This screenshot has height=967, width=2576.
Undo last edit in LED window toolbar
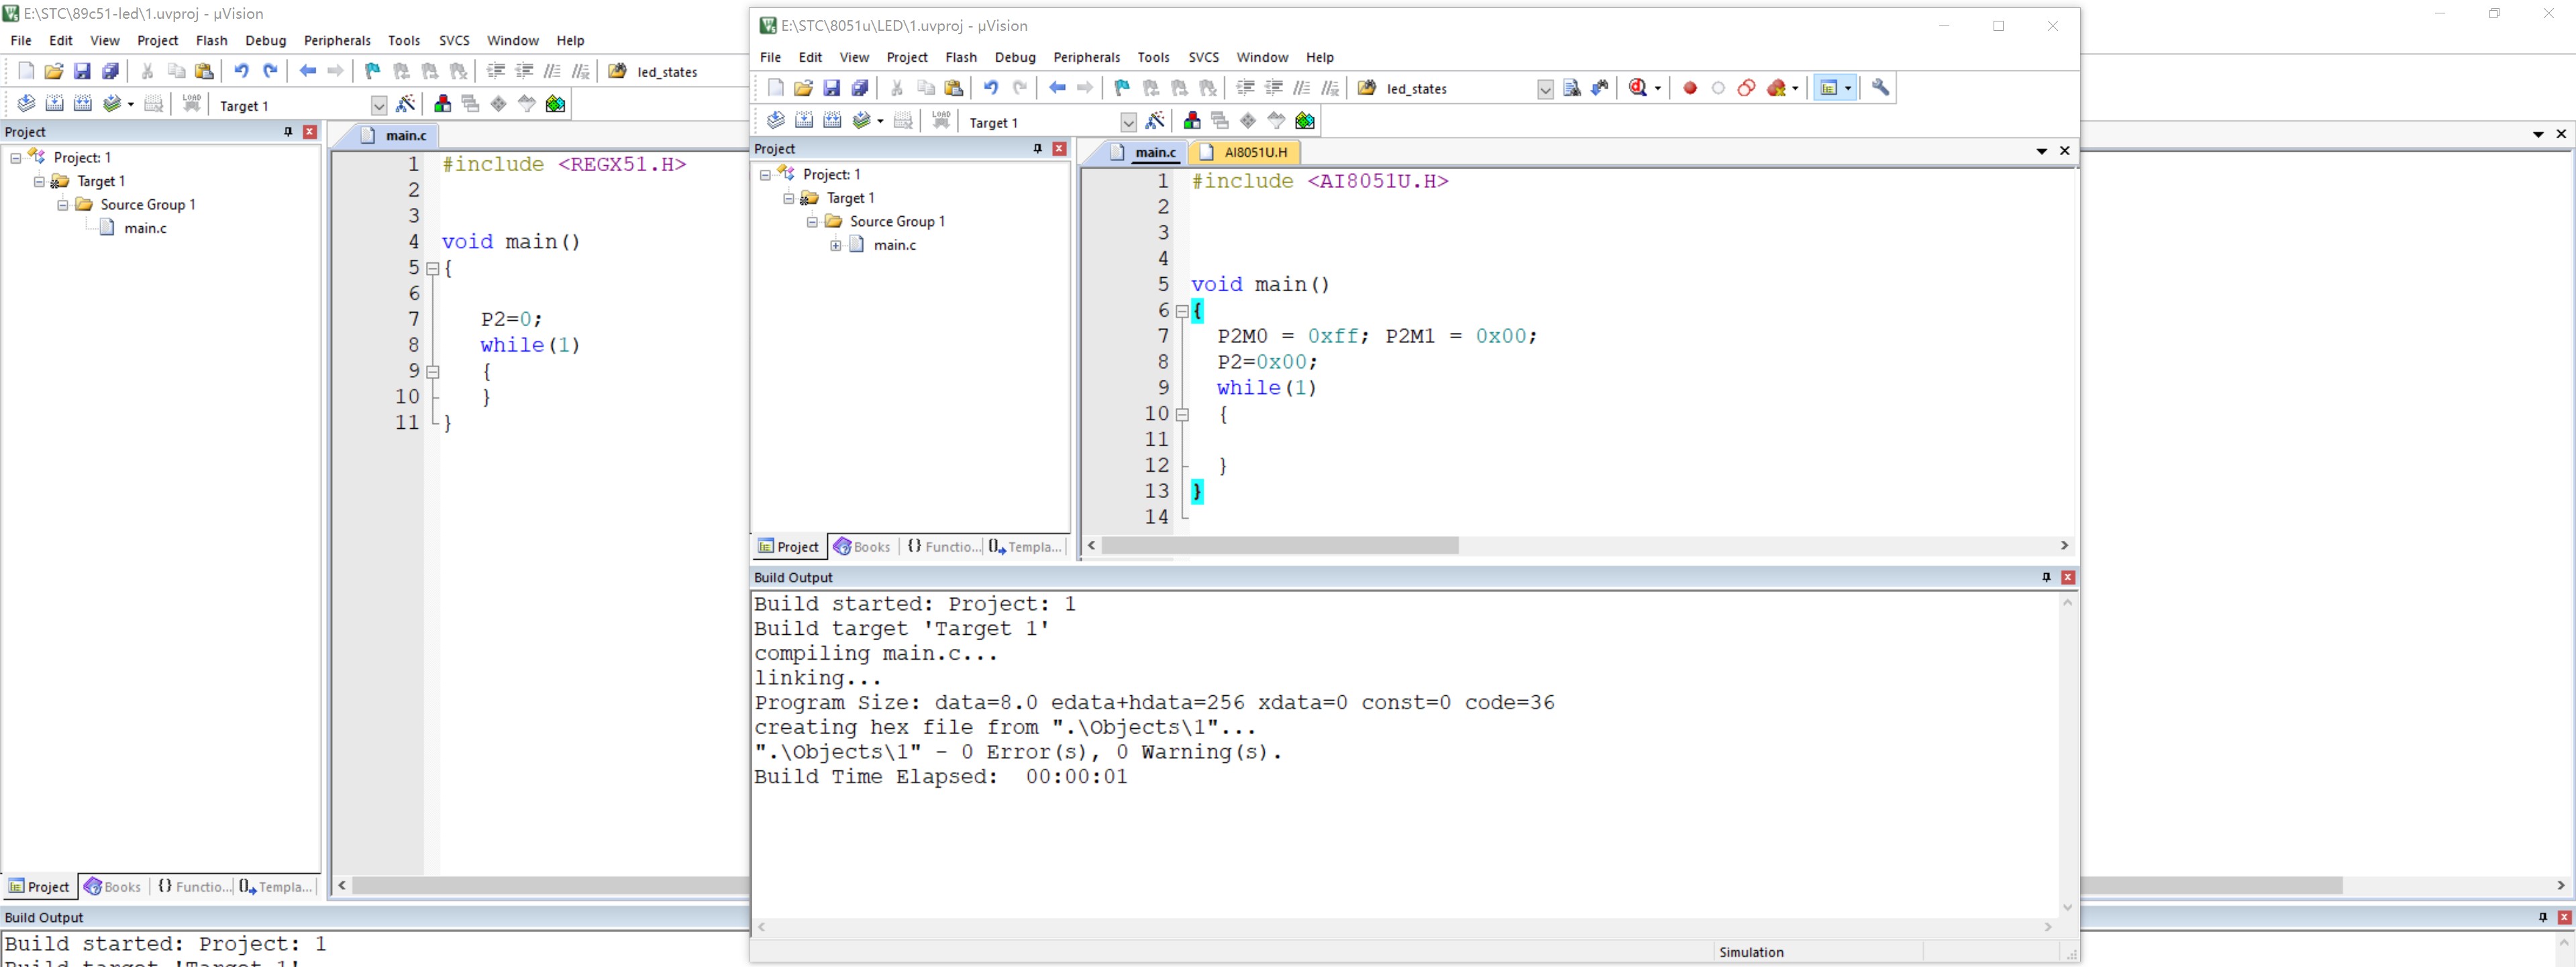(x=991, y=88)
